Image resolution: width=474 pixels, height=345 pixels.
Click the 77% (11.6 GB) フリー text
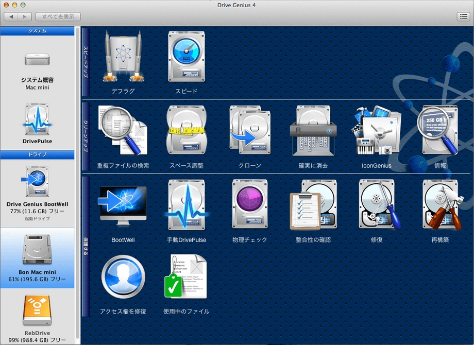37,211
